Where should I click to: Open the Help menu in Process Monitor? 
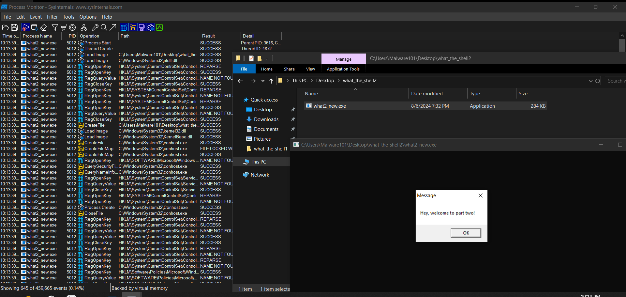pyautogui.click(x=107, y=17)
